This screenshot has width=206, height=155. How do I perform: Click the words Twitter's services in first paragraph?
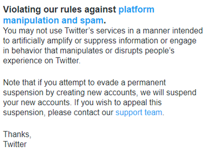click(x=95, y=30)
